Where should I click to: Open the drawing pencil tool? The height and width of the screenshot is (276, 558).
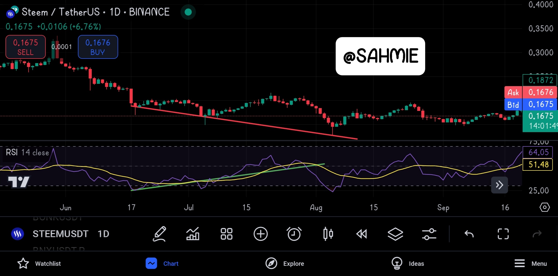[x=160, y=234]
